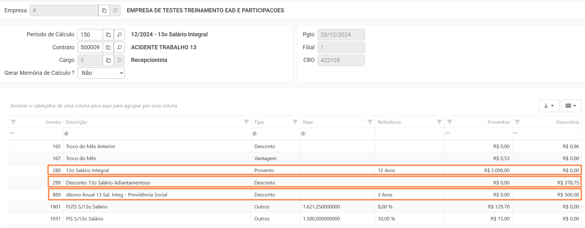Click the Período de Cálculo input field
Viewport: 585px width, 228px height.
90,35
